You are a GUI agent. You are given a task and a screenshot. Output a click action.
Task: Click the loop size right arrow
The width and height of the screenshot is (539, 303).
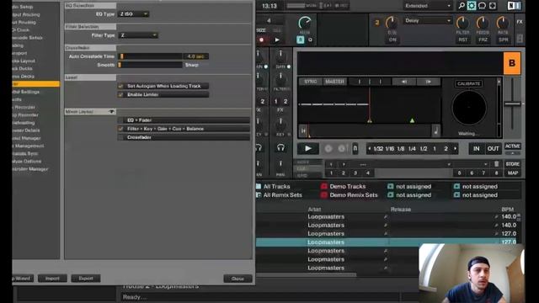(455, 149)
